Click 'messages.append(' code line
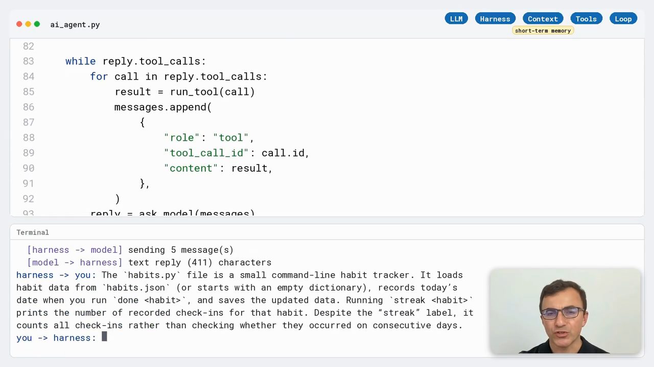654x367 pixels. [x=163, y=107]
